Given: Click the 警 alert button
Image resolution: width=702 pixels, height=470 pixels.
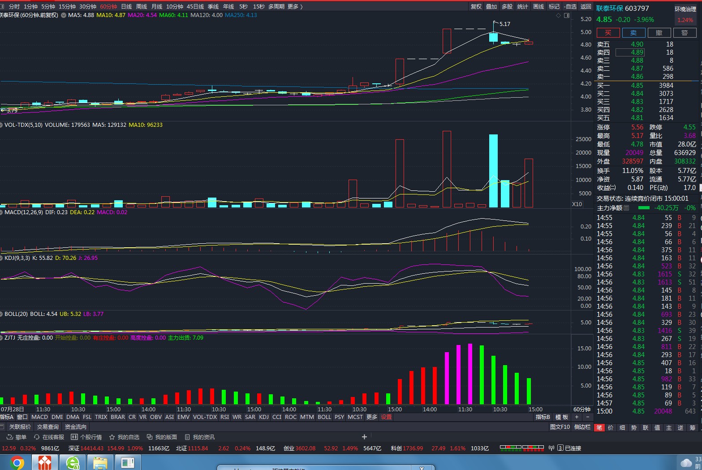Looking at the screenshot, I should pyautogui.click(x=685, y=33).
